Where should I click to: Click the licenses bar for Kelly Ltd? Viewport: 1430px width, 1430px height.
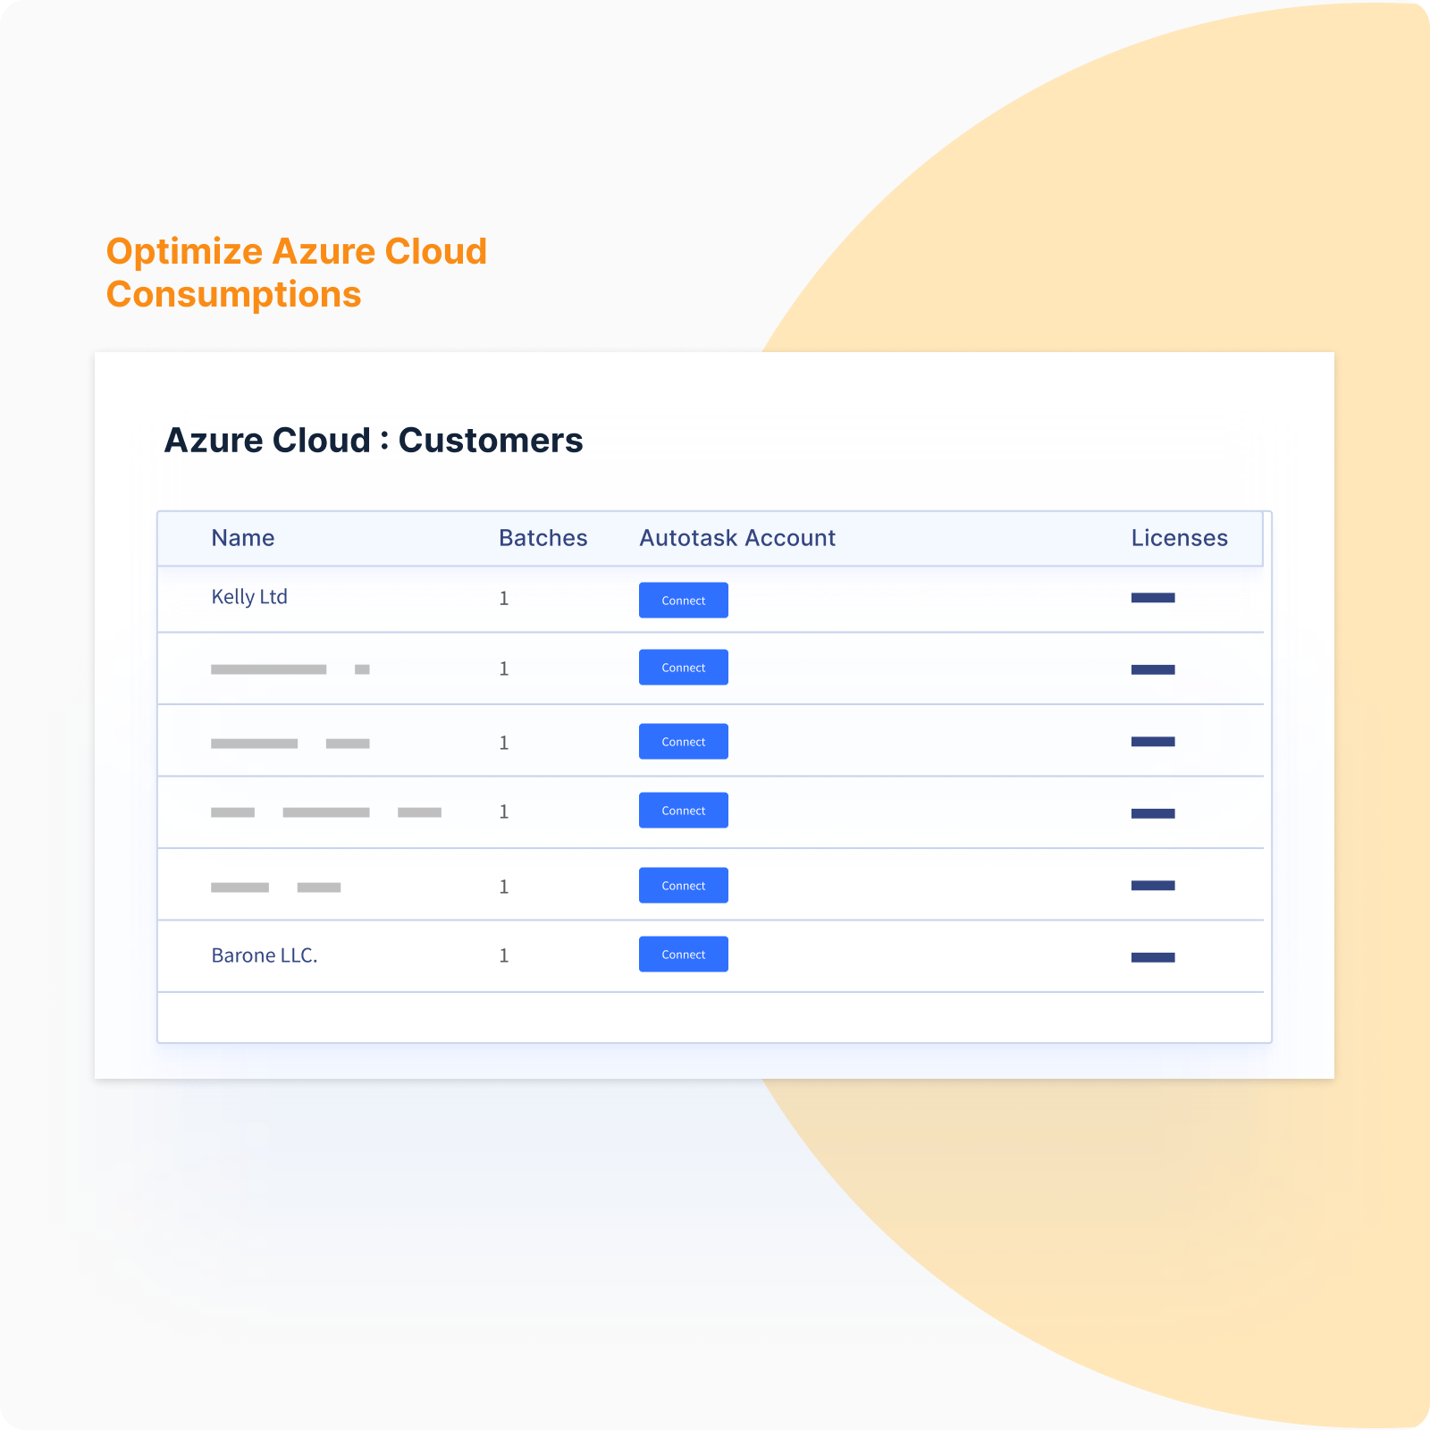[1153, 598]
